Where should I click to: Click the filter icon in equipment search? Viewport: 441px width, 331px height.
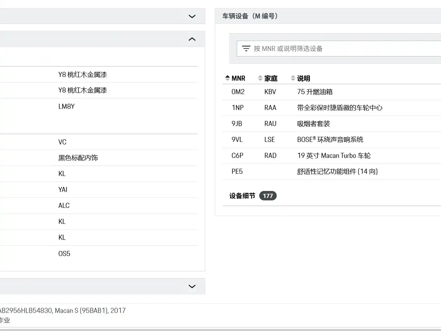coord(246,49)
